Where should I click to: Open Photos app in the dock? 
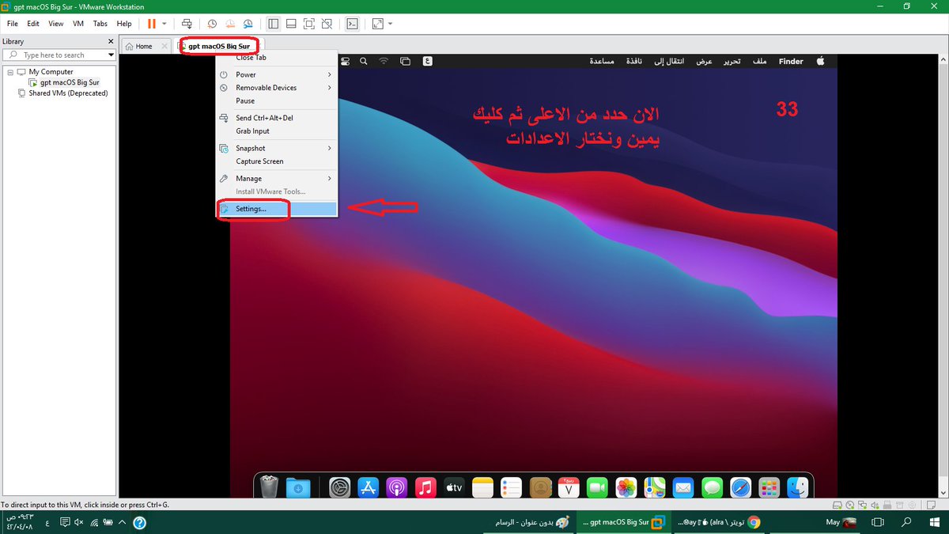(x=626, y=487)
